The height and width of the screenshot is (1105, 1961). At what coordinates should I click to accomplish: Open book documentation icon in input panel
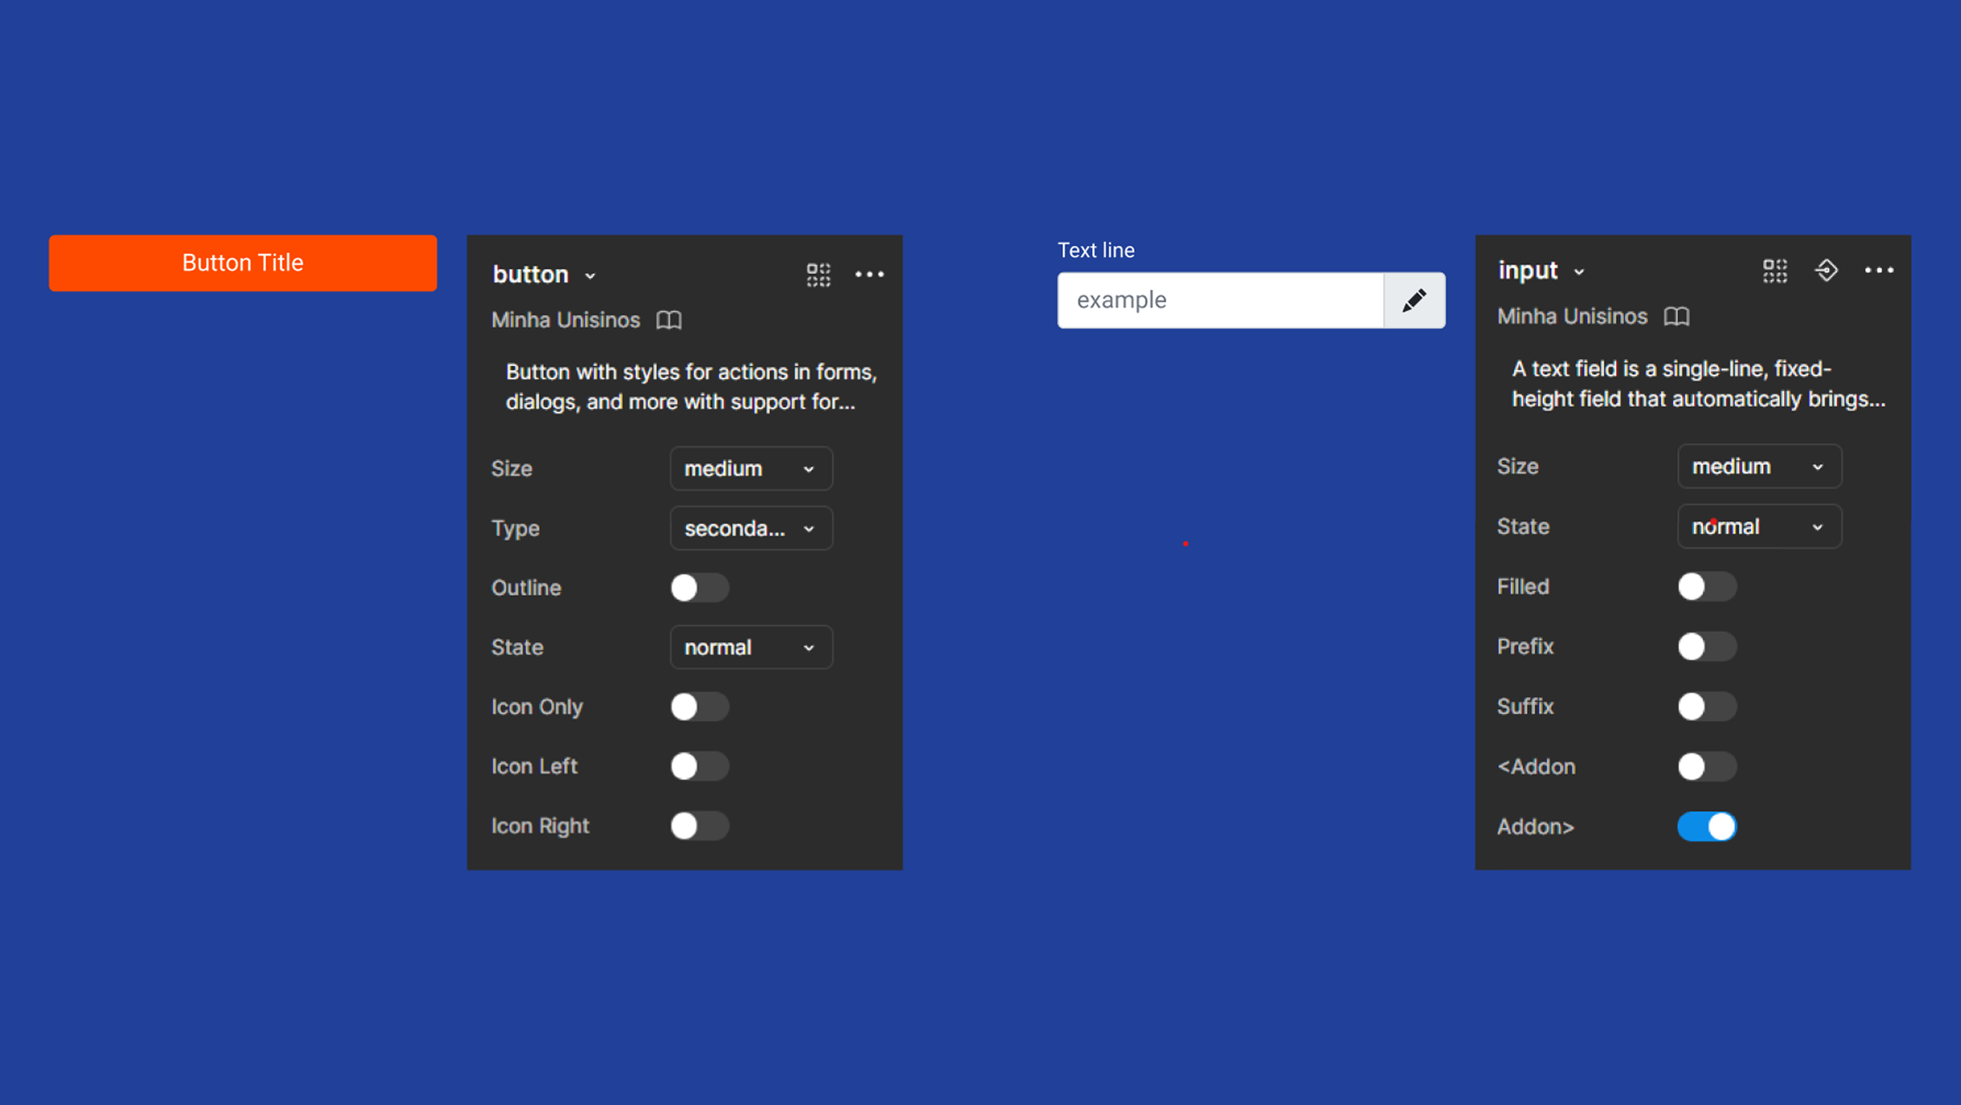tap(1676, 317)
